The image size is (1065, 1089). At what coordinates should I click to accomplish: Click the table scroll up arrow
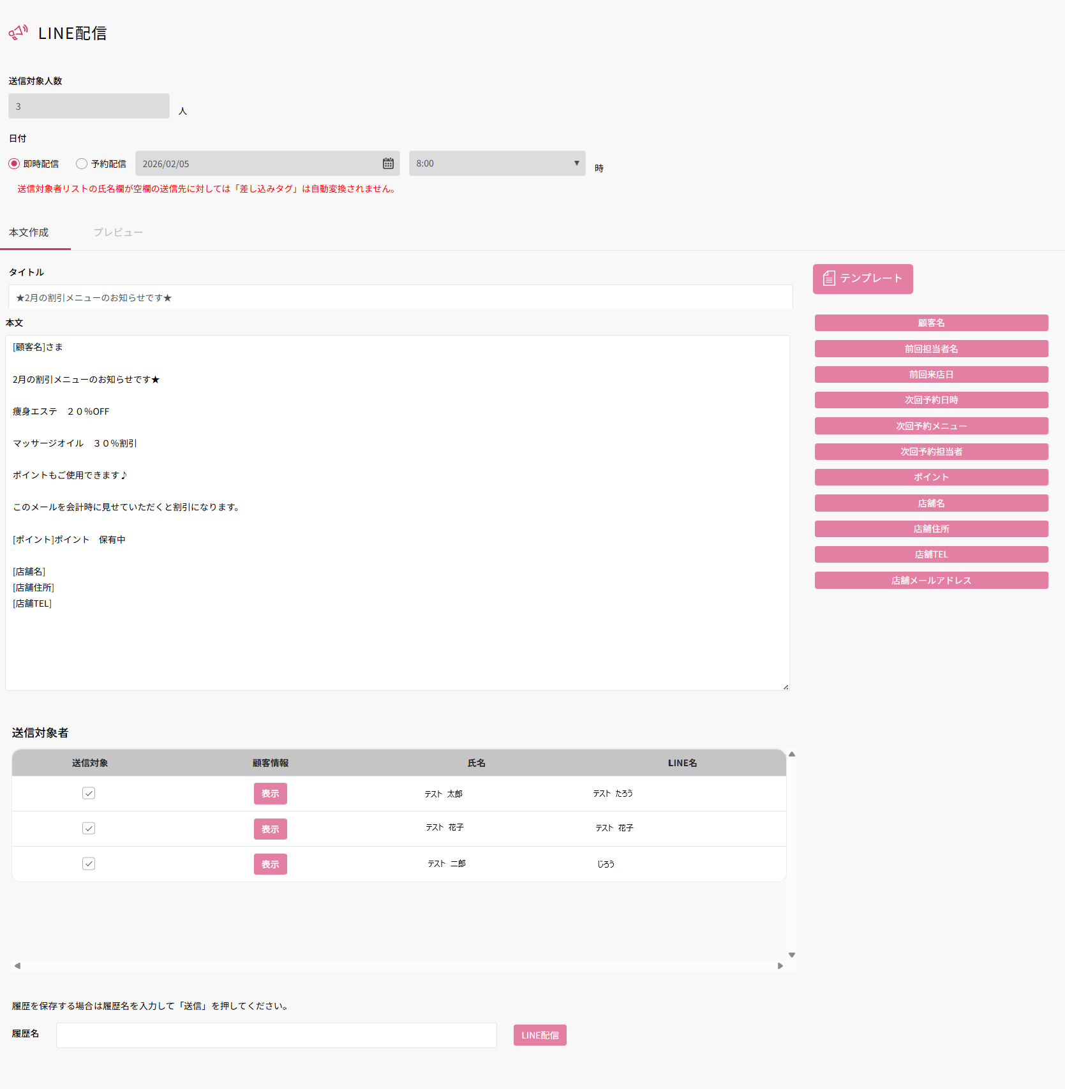(791, 754)
